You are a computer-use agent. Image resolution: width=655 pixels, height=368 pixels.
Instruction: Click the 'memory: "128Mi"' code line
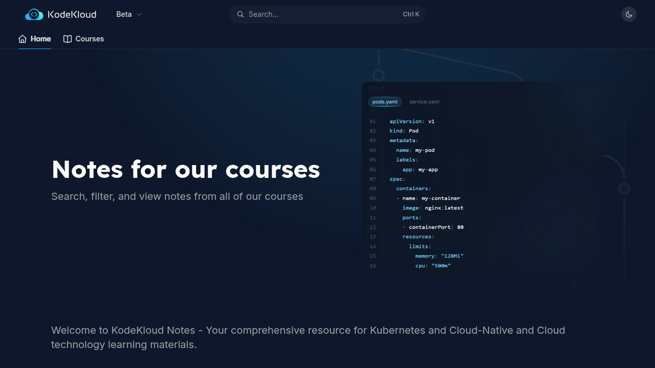(x=439, y=256)
